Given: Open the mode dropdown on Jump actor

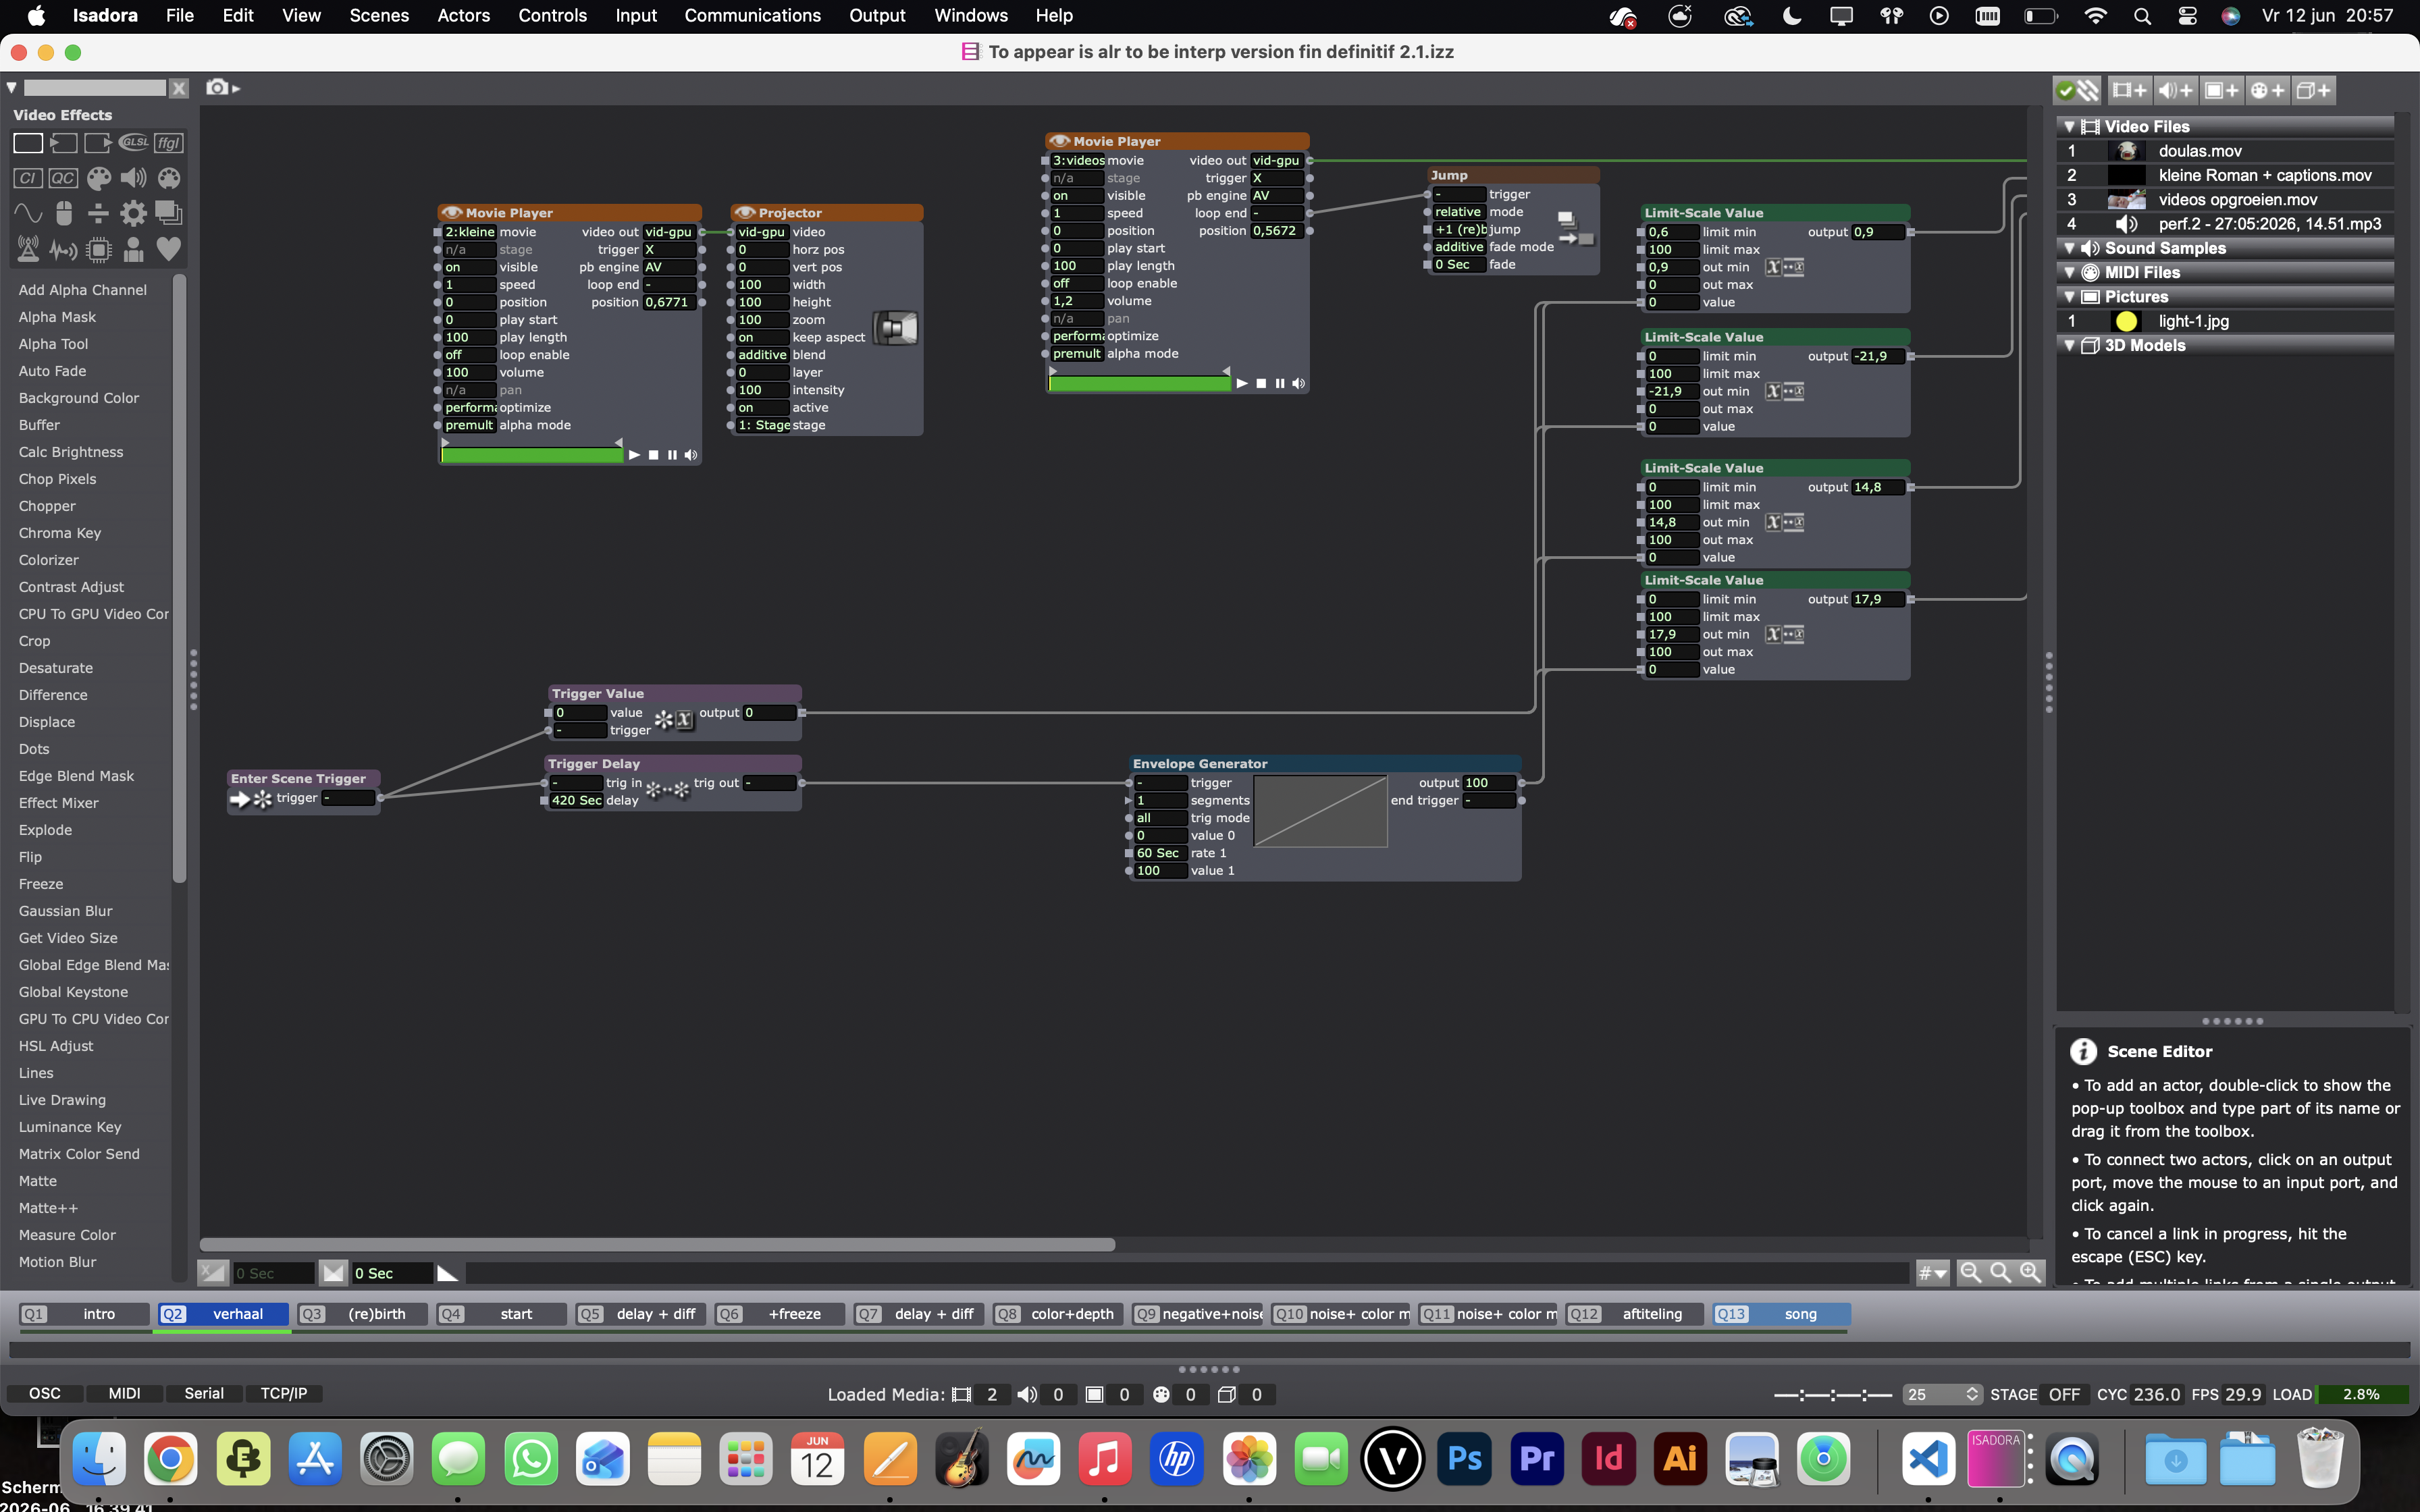Looking at the screenshot, I should tap(1459, 212).
